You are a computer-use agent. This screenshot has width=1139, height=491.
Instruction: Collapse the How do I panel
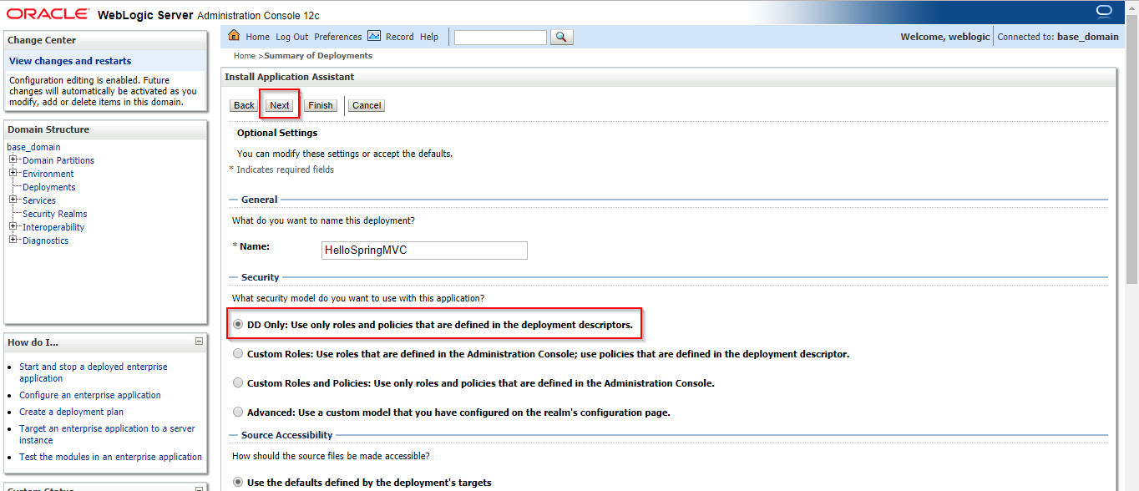199,342
